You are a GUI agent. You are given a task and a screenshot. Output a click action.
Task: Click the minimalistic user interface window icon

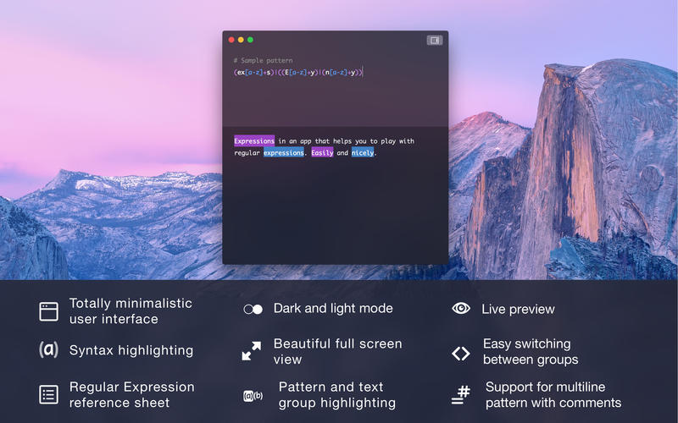coord(48,311)
